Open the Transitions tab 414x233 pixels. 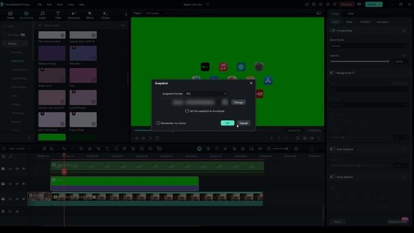coord(74,15)
